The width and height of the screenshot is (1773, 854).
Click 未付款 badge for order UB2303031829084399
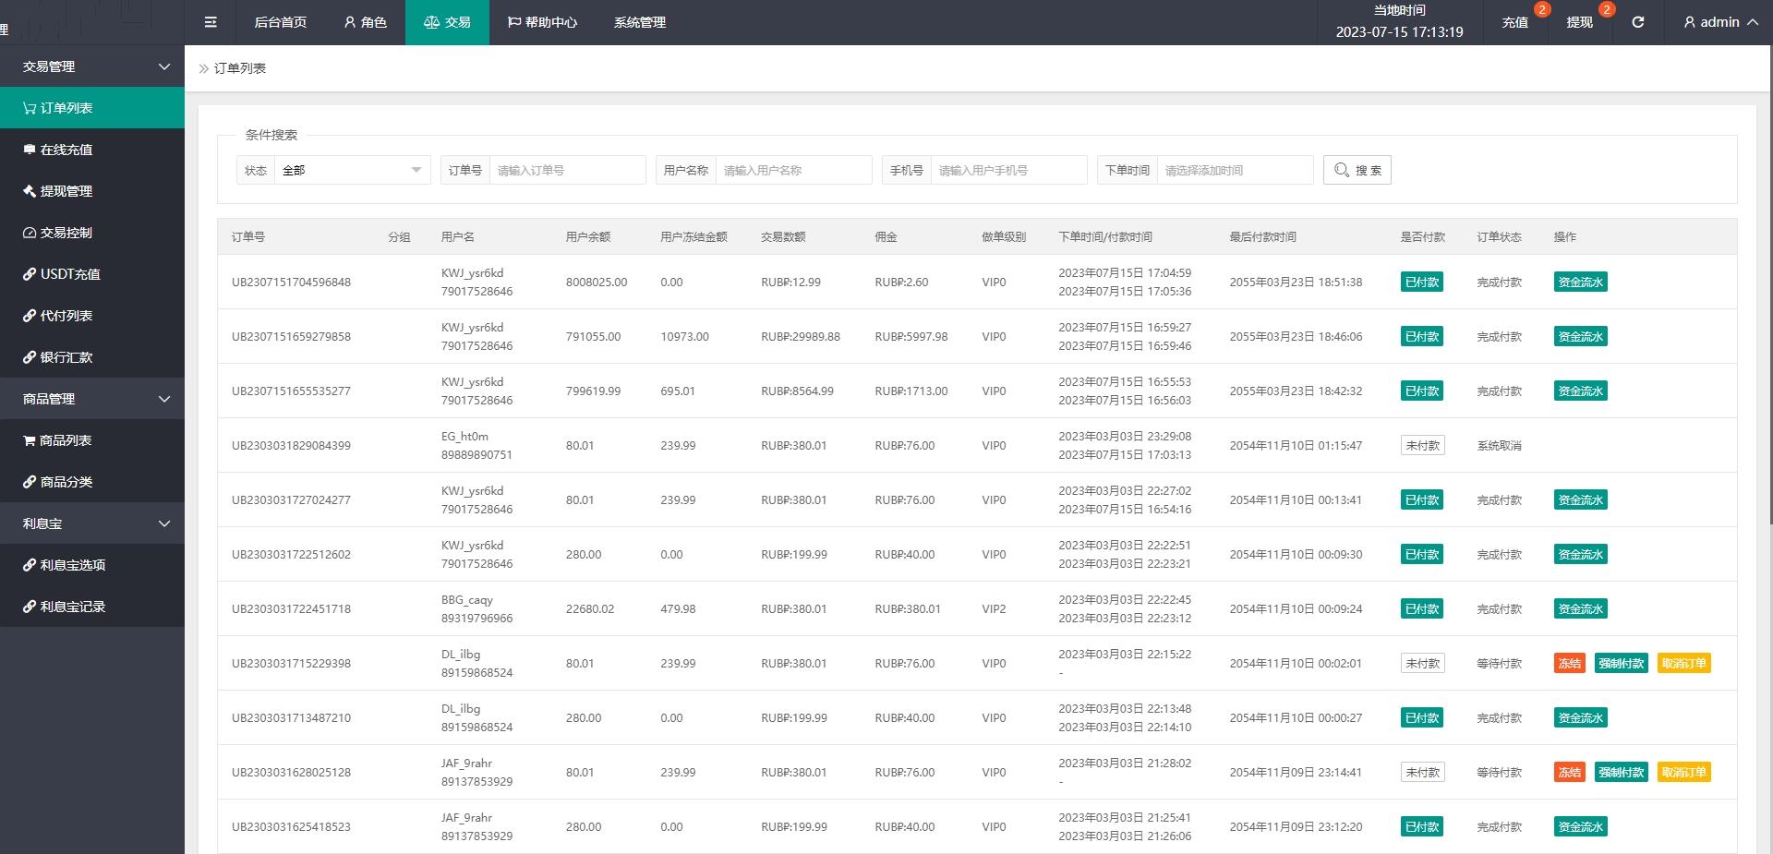pos(1422,446)
